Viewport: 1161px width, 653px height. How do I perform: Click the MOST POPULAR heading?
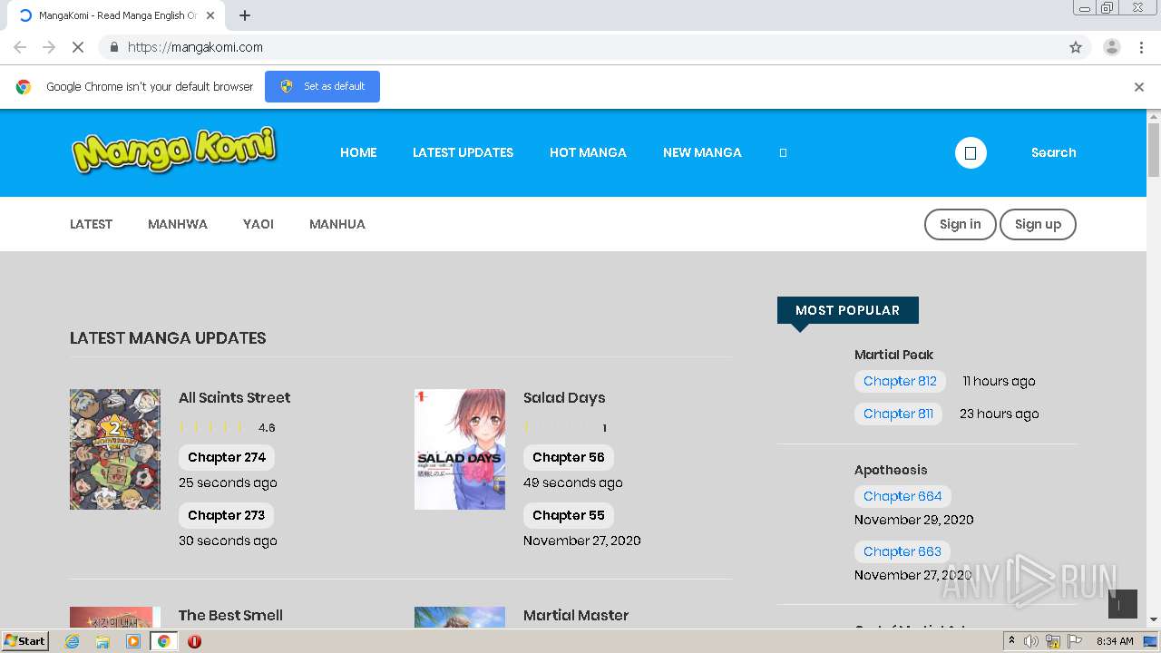pyautogui.click(x=848, y=310)
